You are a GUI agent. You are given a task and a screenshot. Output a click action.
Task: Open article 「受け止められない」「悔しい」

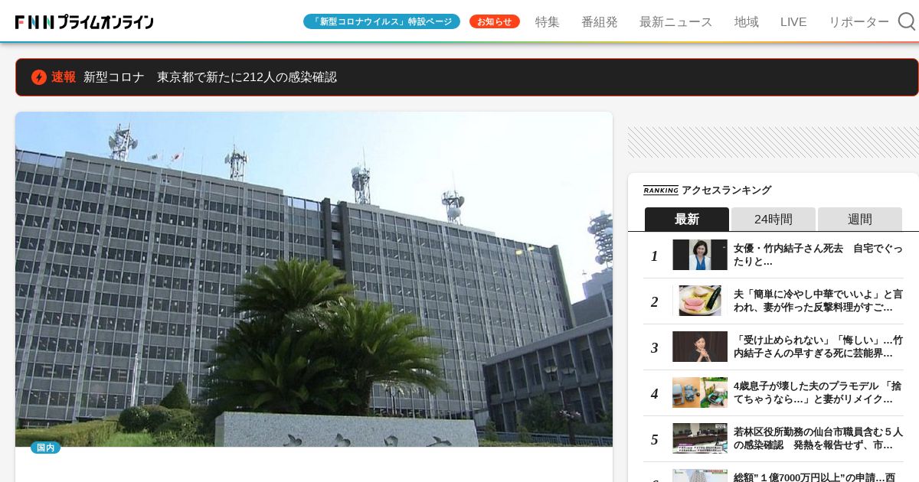click(x=818, y=347)
